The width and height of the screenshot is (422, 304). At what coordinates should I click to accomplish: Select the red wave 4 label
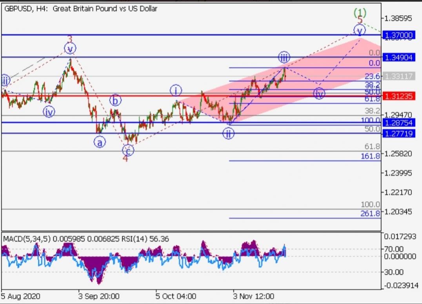coord(125,158)
